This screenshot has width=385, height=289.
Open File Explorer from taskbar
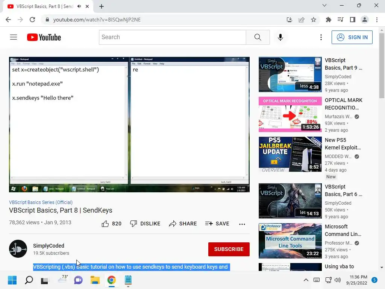point(95,280)
